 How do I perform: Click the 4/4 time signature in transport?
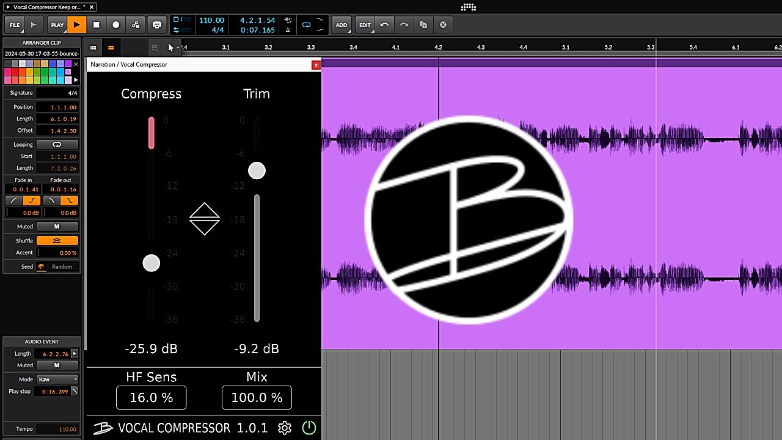coord(217,30)
